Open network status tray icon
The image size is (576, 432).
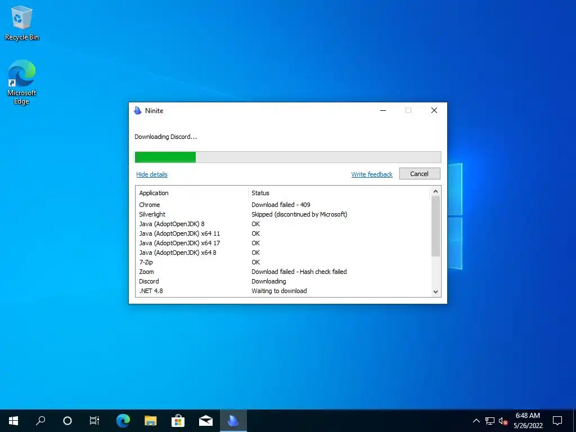point(490,421)
